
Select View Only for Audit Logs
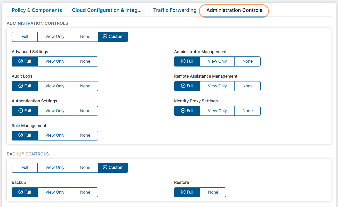tap(55, 86)
